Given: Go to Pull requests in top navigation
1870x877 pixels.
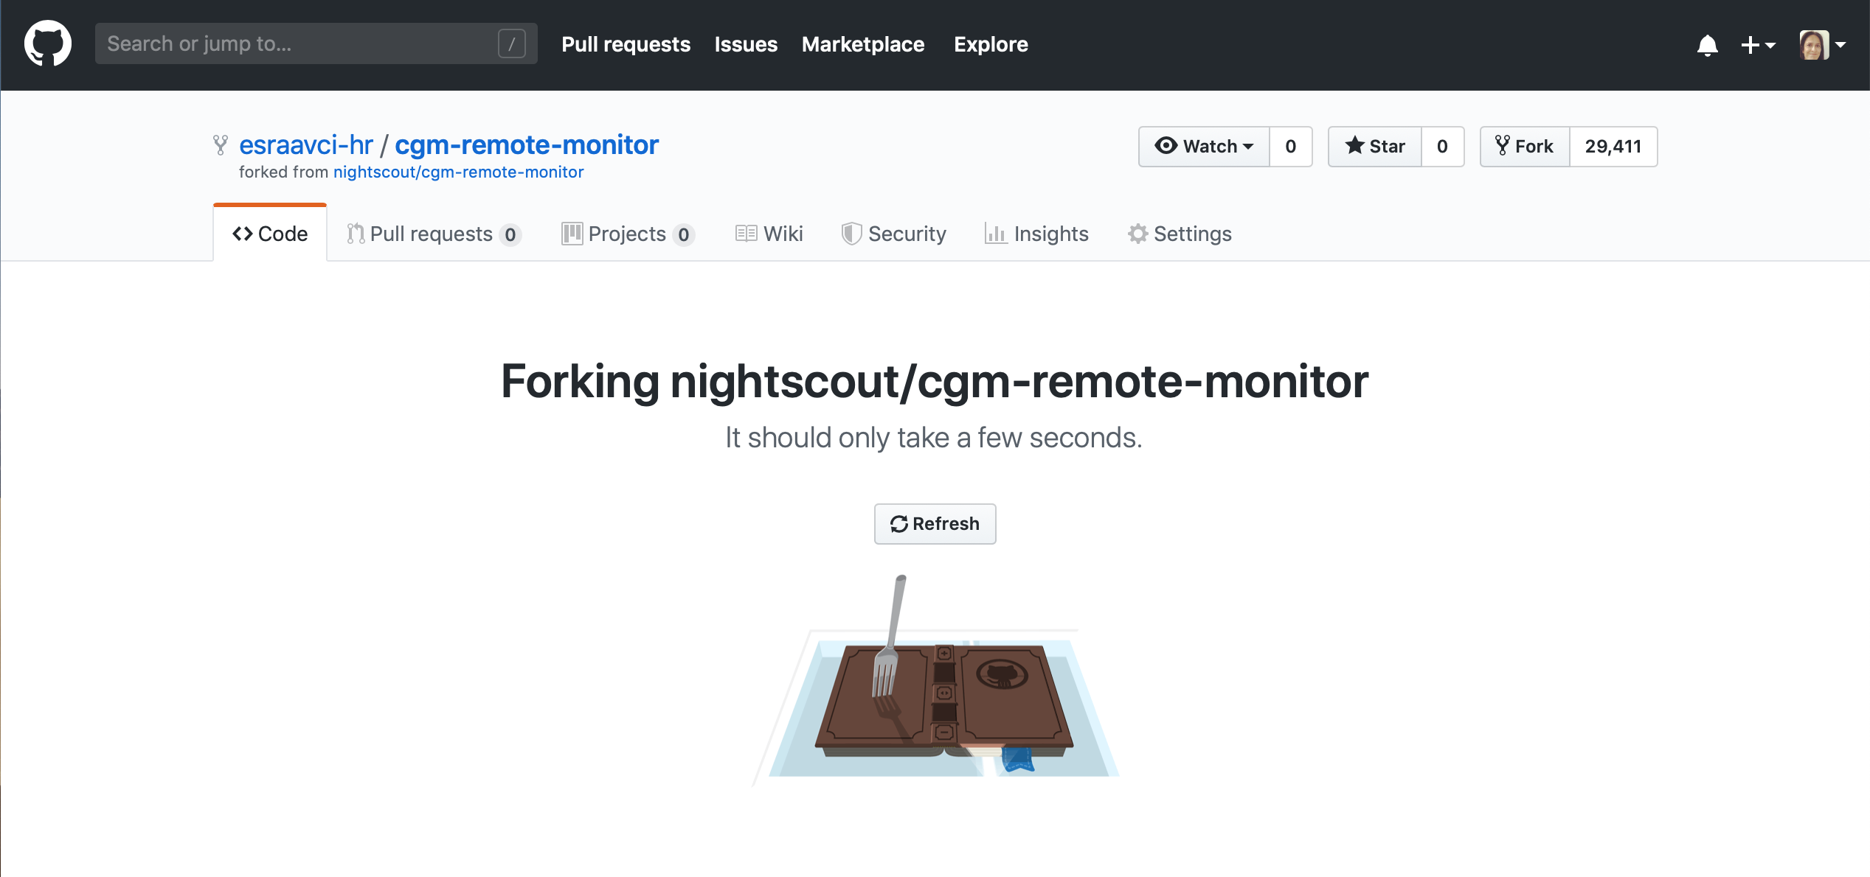Looking at the screenshot, I should (x=626, y=44).
